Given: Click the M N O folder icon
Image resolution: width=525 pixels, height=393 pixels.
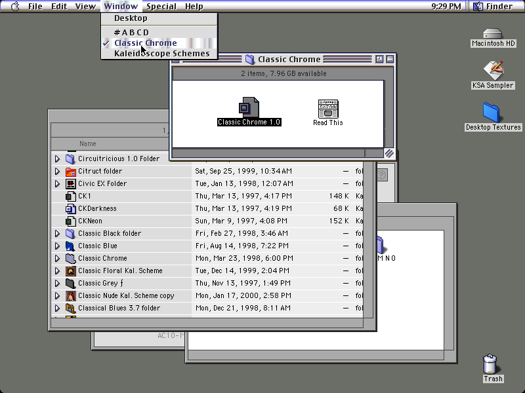Looking at the screenshot, I should coord(381,244).
